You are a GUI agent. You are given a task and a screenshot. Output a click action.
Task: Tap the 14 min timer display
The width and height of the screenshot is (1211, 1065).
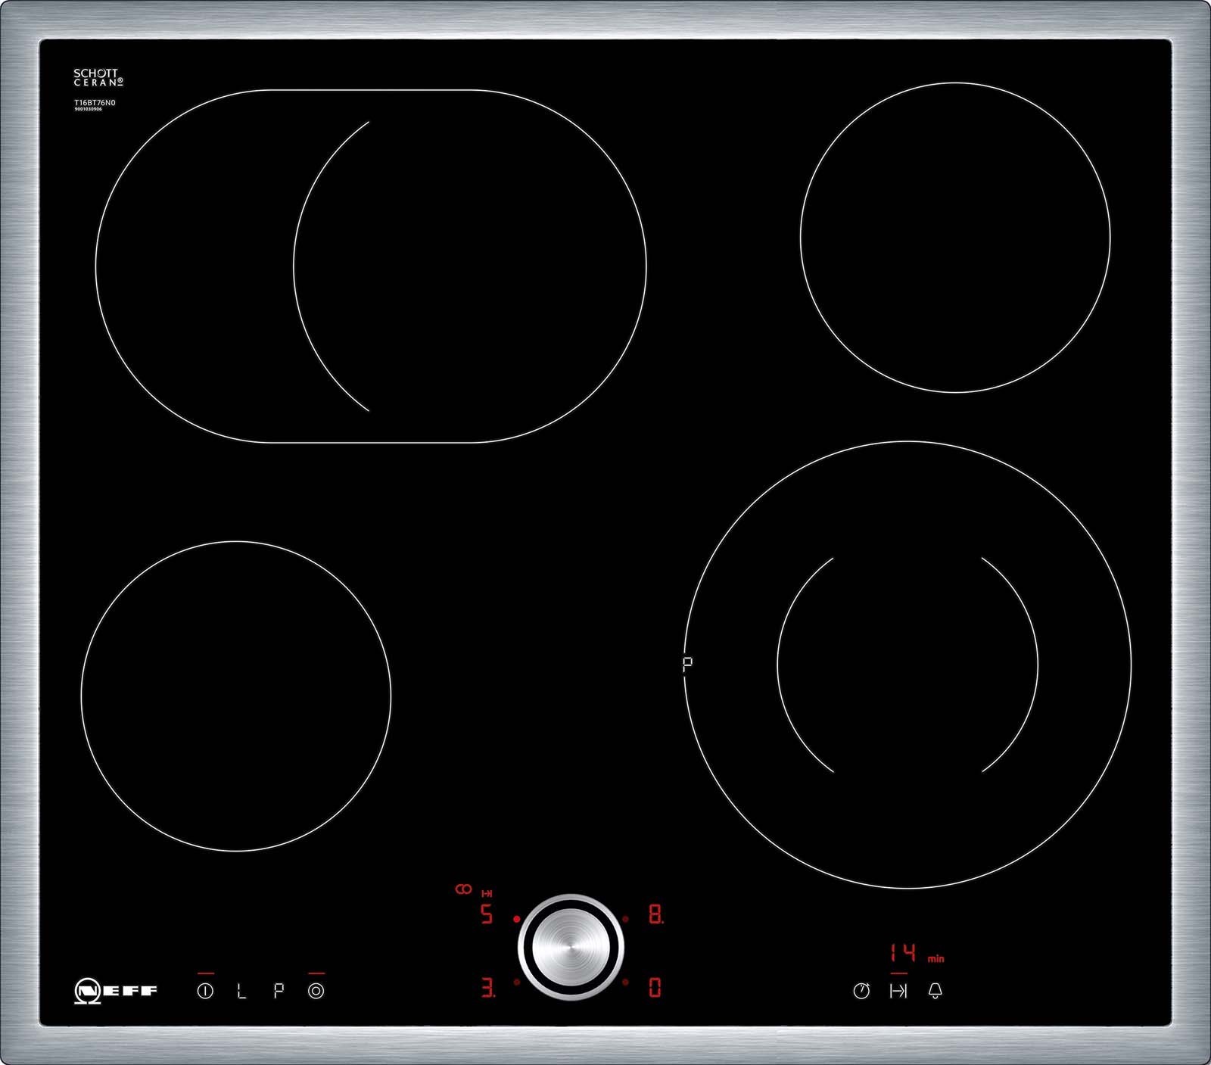[x=903, y=953]
